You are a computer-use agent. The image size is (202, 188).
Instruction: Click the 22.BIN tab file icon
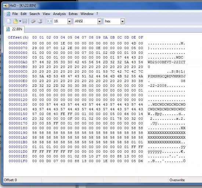click(x=8, y=29)
